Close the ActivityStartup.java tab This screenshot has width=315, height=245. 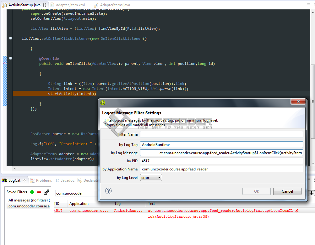[45, 5]
